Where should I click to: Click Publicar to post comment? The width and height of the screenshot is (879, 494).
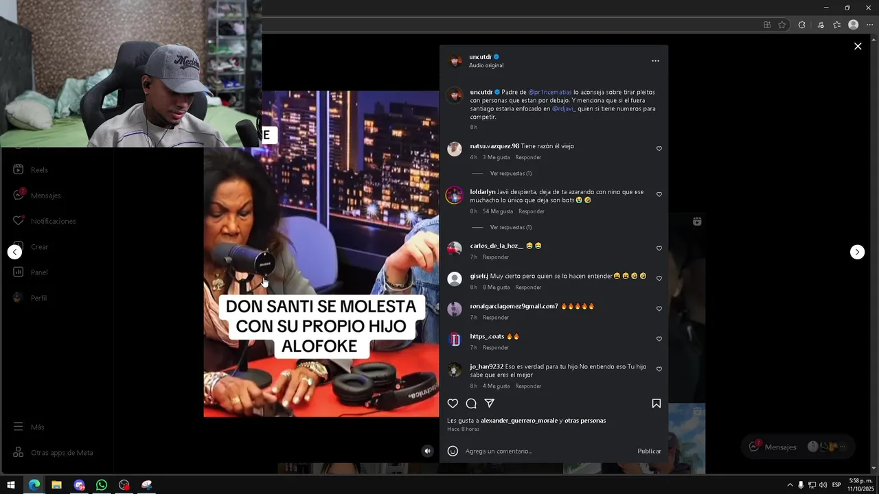649,451
